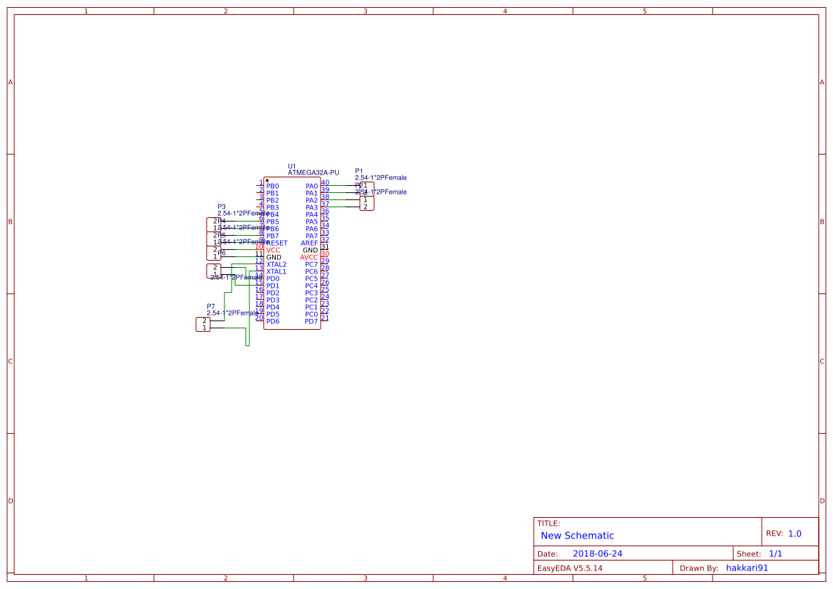This screenshot has width=833, height=589.
Task: Click the XTAL1 pin label
Action: [276, 272]
